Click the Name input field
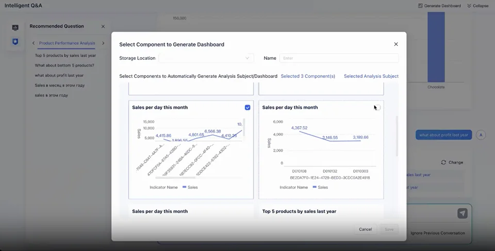Screen dimensions: 495x251 (x=339, y=58)
